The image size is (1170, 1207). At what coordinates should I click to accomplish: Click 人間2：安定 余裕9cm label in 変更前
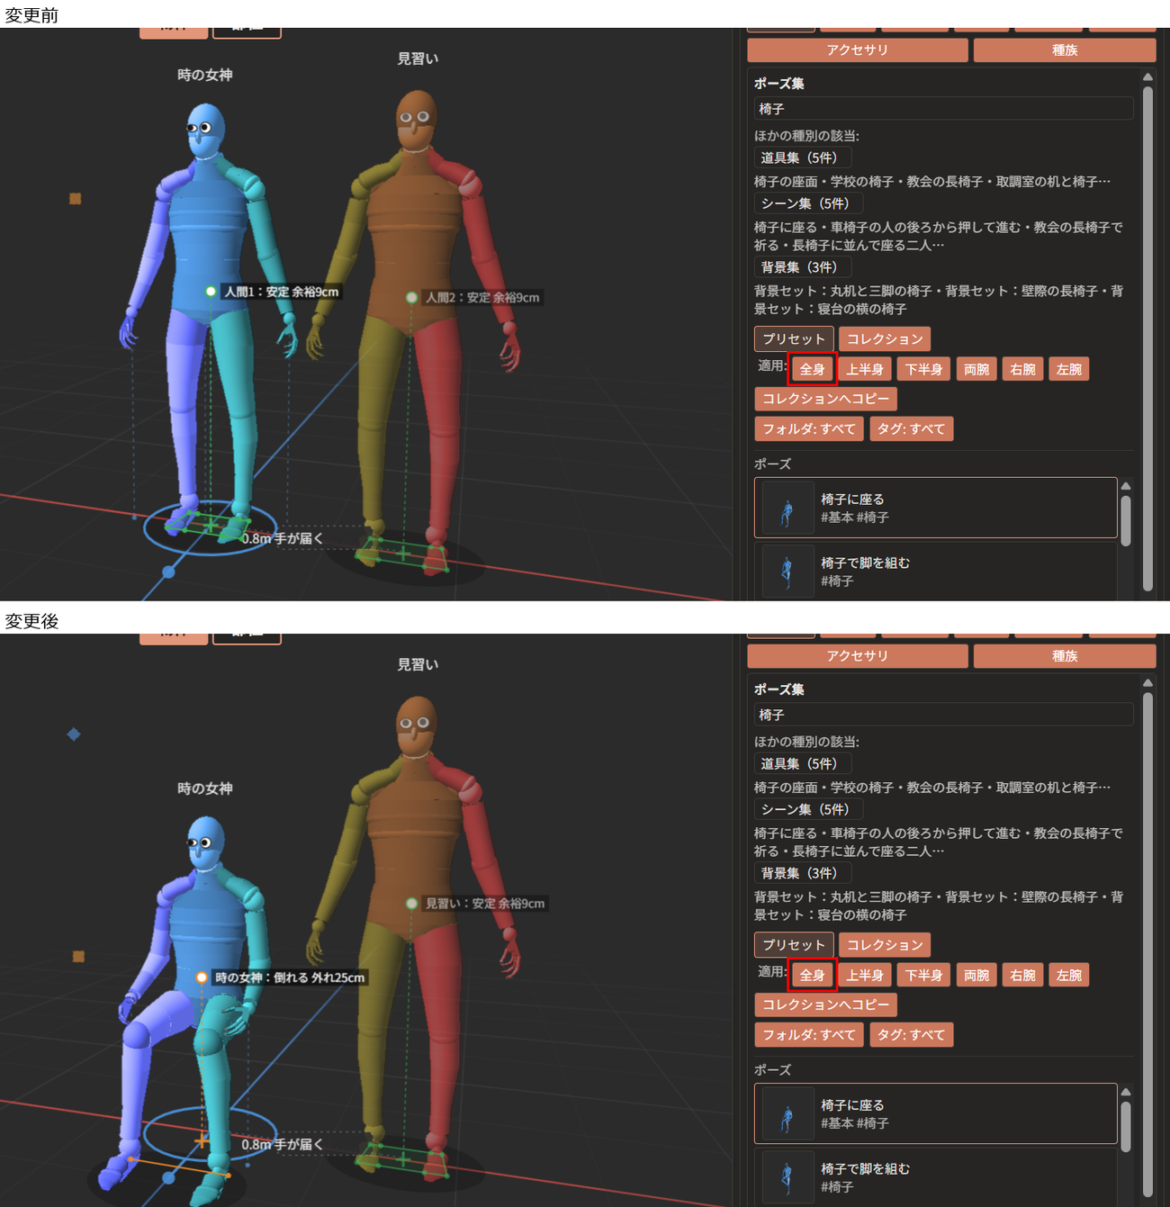point(482,297)
